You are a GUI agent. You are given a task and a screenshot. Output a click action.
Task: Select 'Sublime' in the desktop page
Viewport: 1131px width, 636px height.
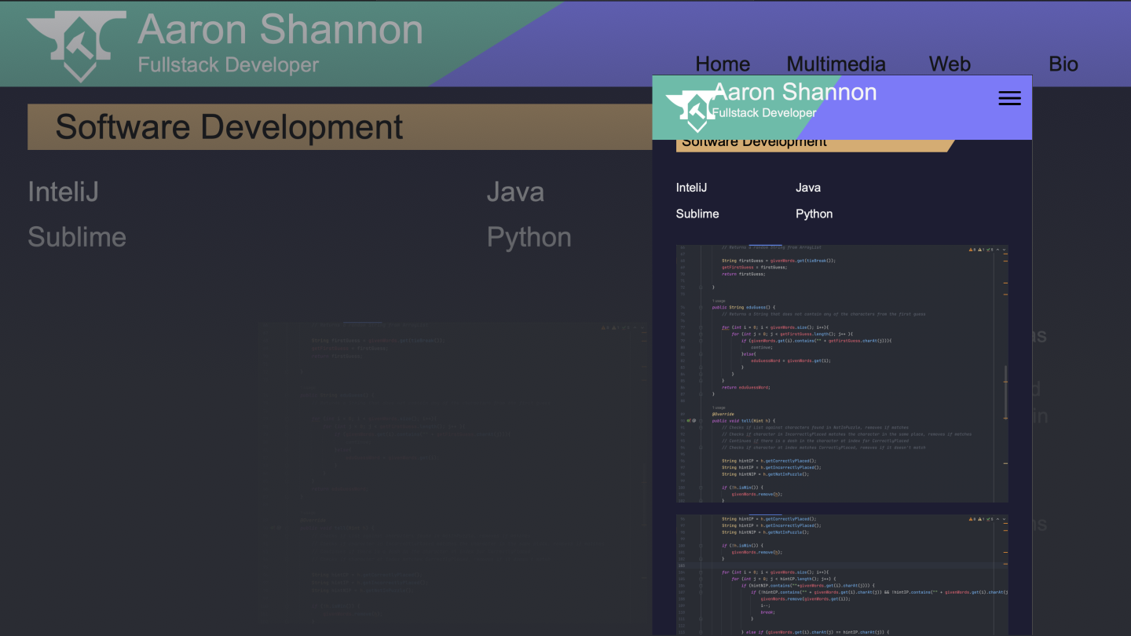click(77, 237)
